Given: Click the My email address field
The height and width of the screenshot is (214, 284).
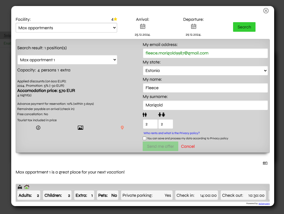Looking at the screenshot, I should pyautogui.click(x=205, y=53).
